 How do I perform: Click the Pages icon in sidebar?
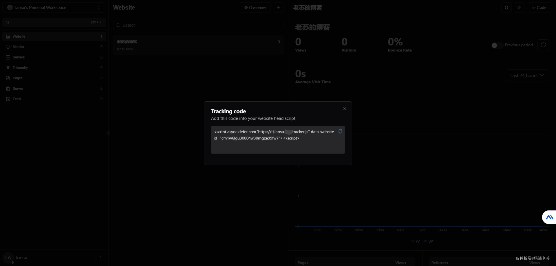pos(8,78)
